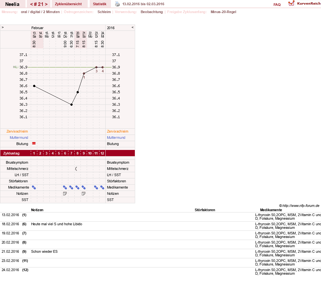Visit the http://www.nfp-forum.de link
This screenshot has width=321, height=294.
[301, 206]
